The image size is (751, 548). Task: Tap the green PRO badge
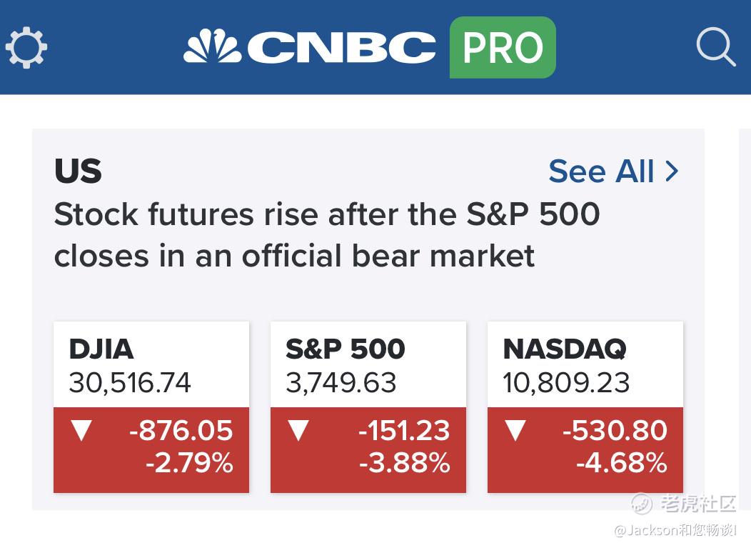503,47
